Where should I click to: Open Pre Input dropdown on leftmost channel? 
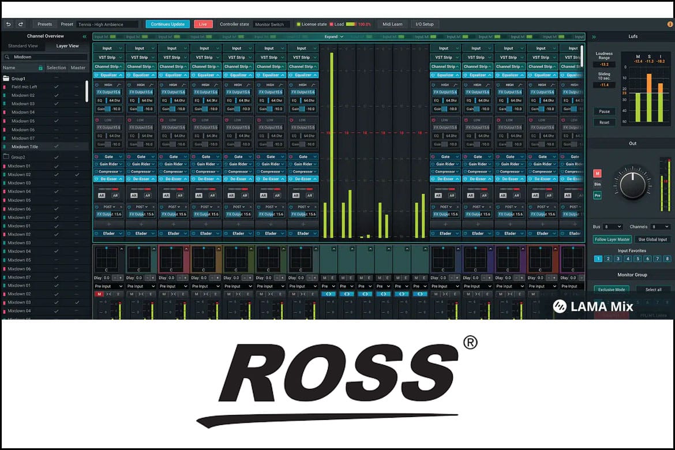[x=108, y=286]
